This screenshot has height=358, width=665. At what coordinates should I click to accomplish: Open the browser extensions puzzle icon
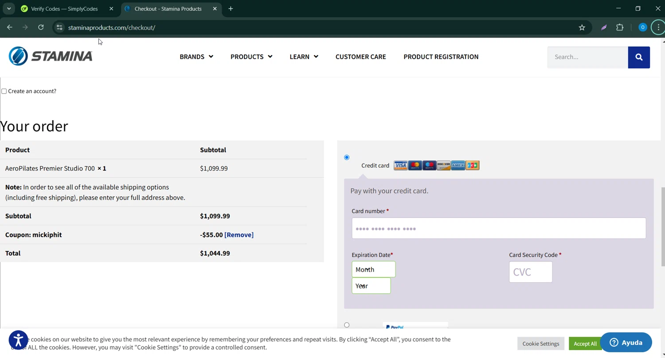[x=620, y=27]
